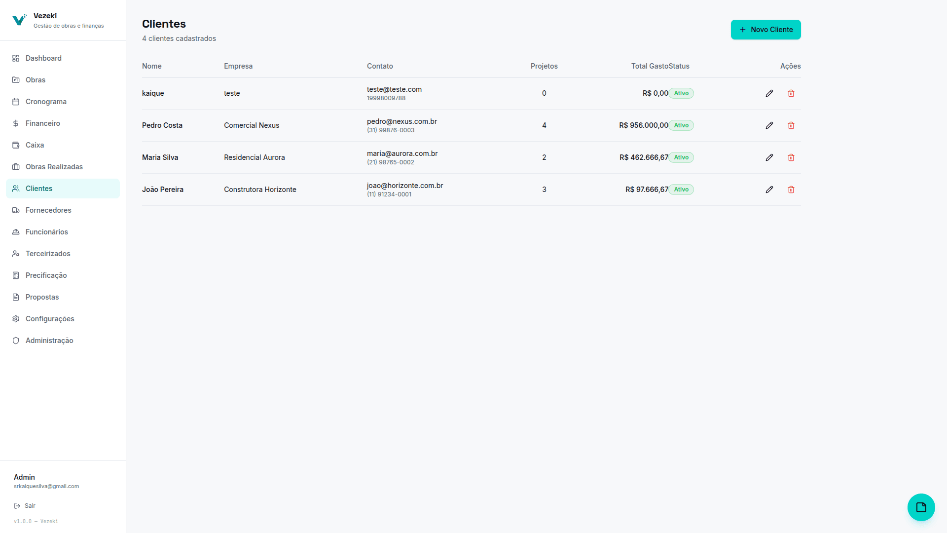Click the Ativo status badge for kaique
This screenshot has width=947, height=533.
(x=681, y=93)
